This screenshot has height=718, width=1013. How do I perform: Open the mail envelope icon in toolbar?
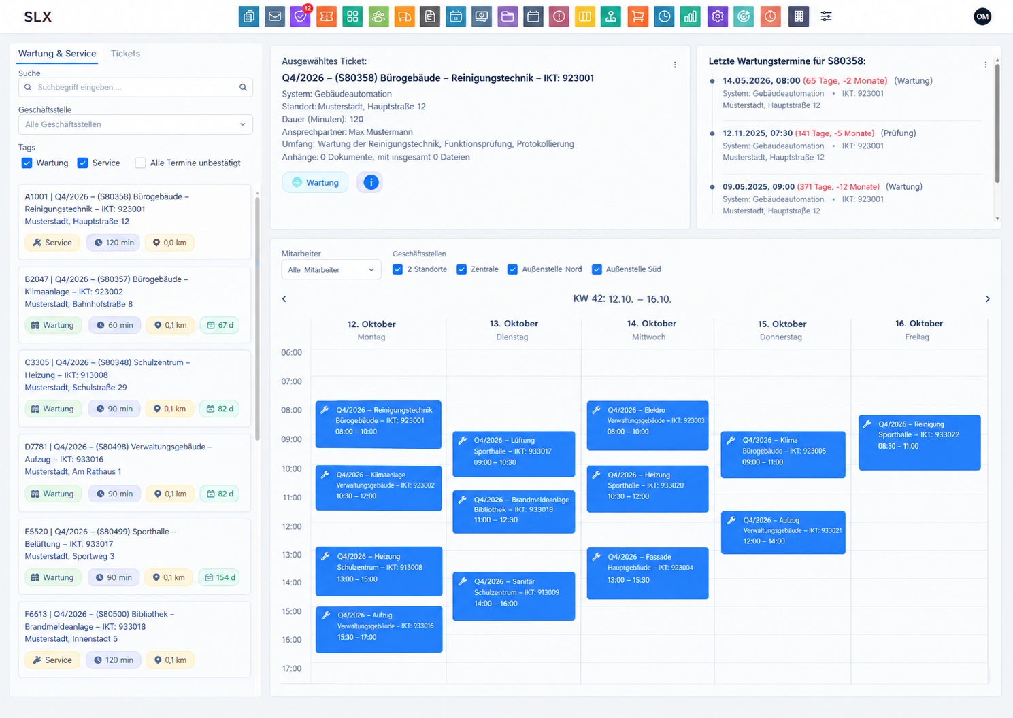275,16
